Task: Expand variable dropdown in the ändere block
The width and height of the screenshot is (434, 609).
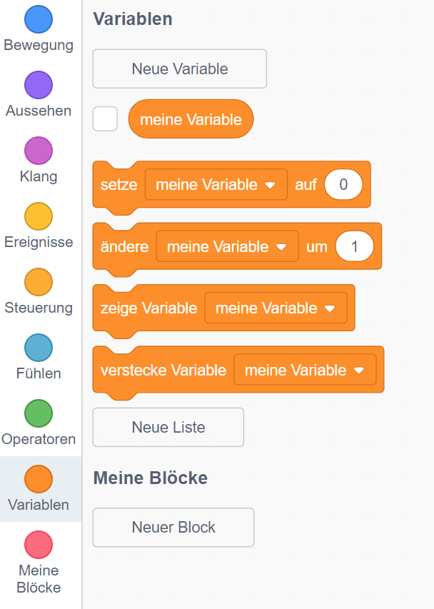Action: 281,247
